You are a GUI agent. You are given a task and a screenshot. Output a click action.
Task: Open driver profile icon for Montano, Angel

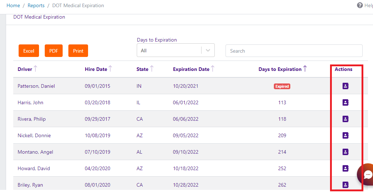click(x=345, y=152)
